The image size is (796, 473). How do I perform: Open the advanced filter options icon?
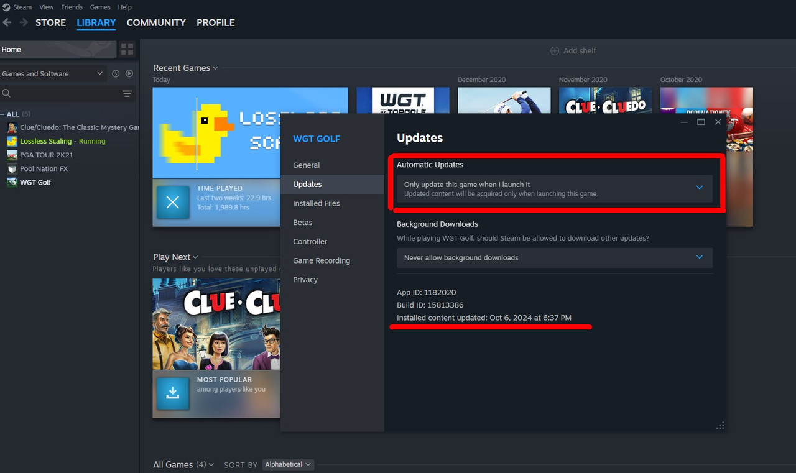coord(127,94)
